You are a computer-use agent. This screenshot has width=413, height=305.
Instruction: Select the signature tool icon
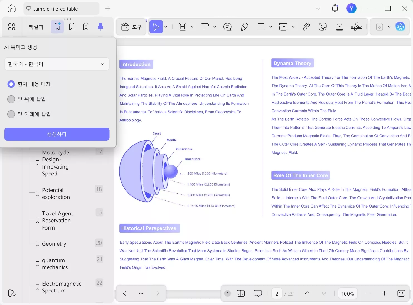click(x=356, y=27)
